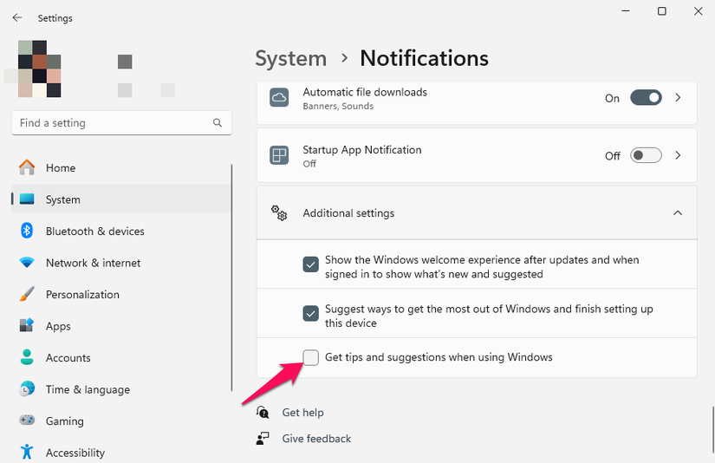Click the Give feedback link

tap(316, 439)
